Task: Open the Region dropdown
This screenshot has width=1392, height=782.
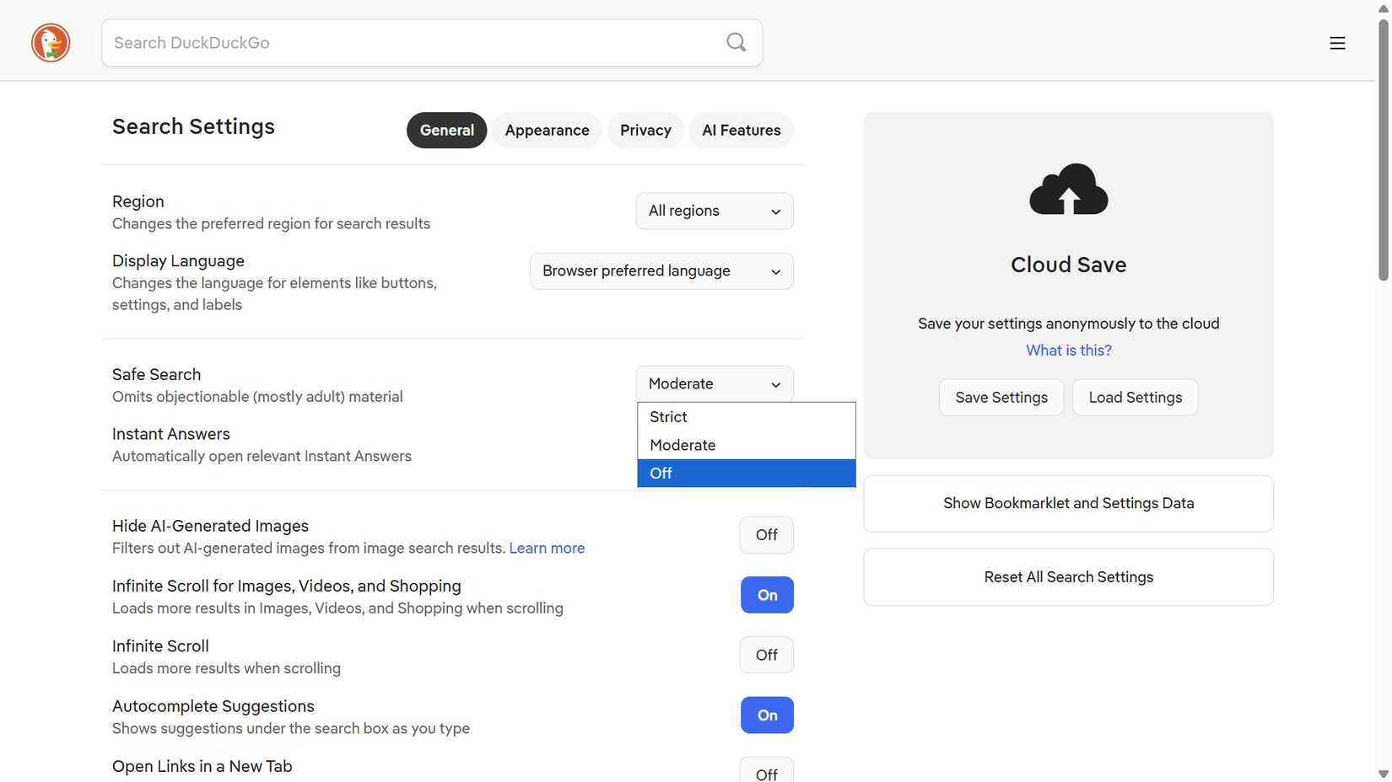Action: [x=714, y=211]
